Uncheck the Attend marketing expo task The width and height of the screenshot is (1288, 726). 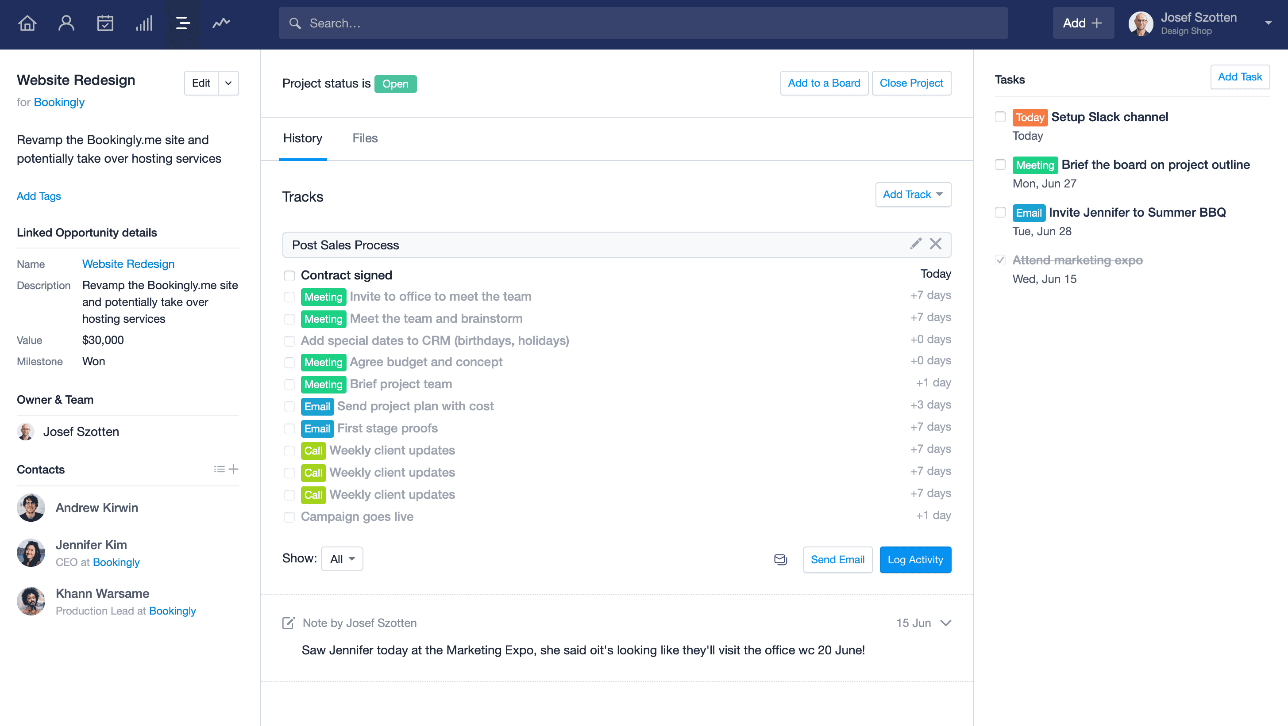(1000, 260)
